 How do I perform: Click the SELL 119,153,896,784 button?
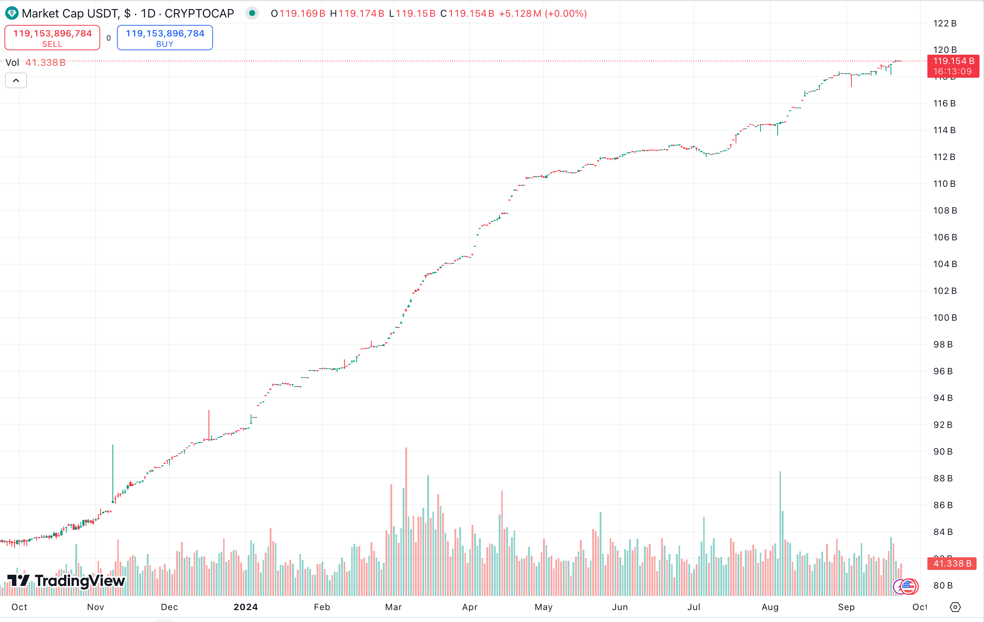52,38
